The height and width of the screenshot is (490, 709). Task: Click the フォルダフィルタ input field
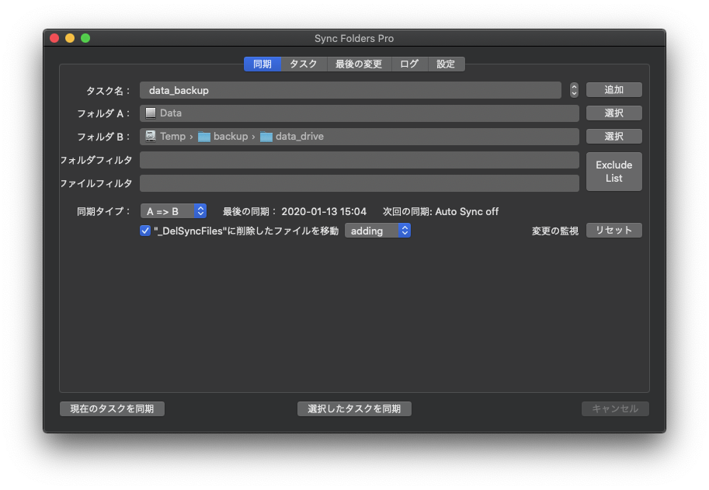pyautogui.click(x=359, y=160)
